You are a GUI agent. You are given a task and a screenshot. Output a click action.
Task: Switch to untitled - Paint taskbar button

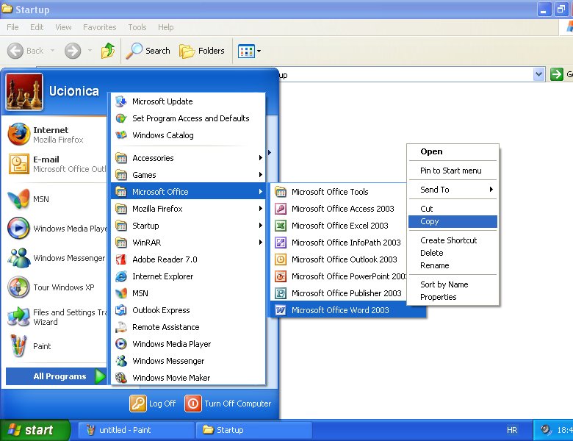point(136,430)
